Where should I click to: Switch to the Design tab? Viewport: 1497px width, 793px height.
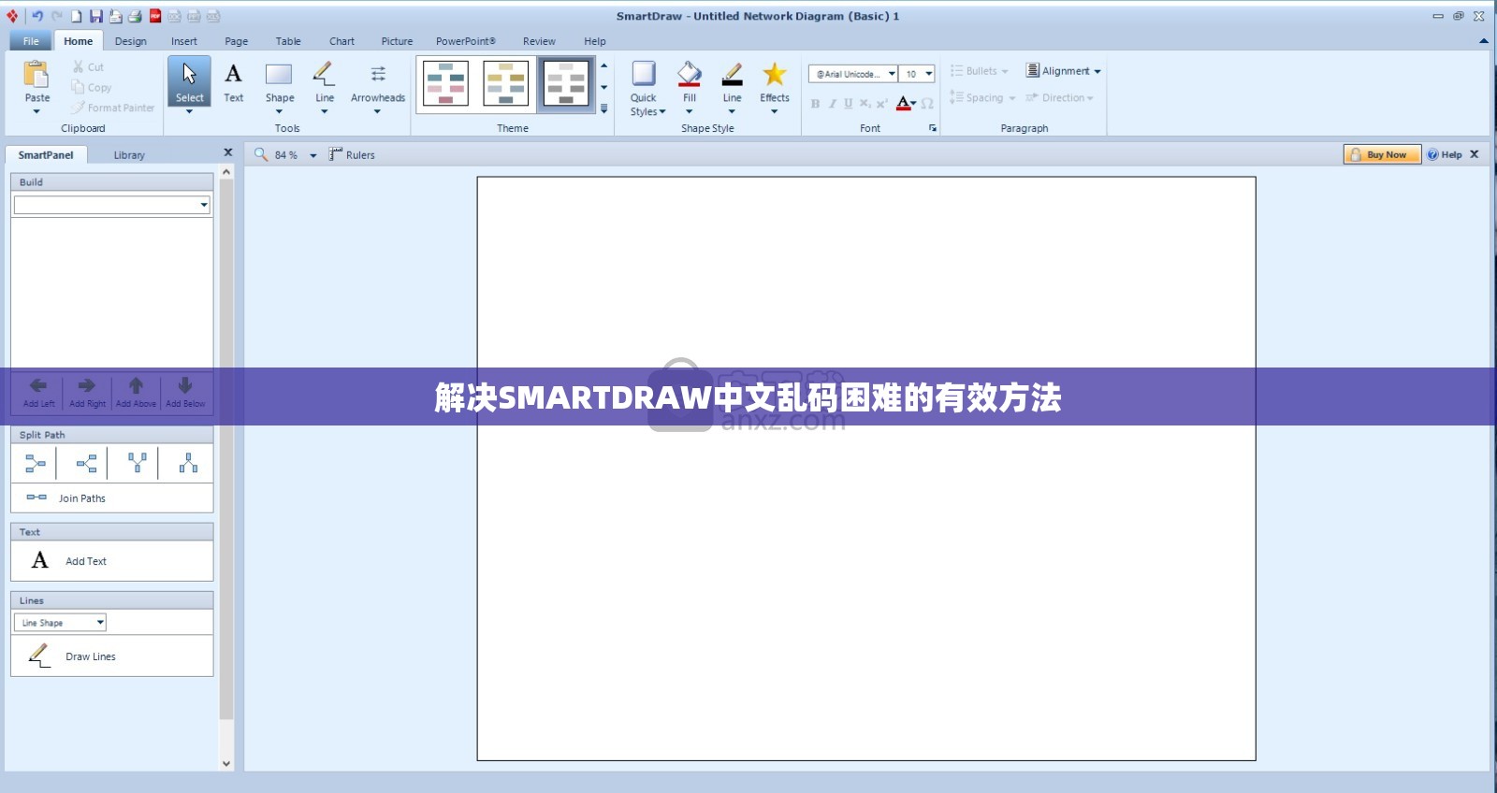[x=131, y=41]
